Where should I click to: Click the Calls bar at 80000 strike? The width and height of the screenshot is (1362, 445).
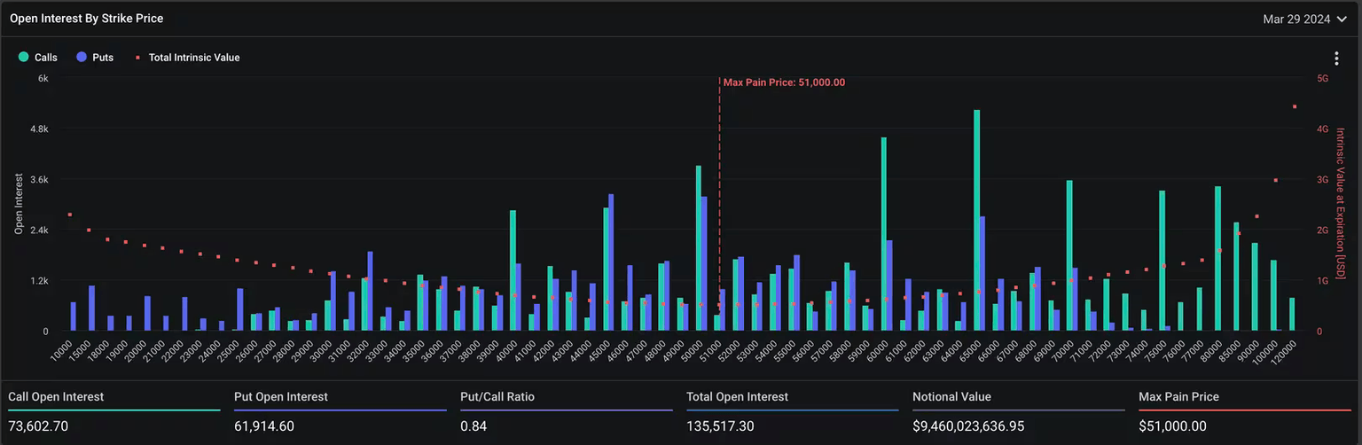point(1217,259)
